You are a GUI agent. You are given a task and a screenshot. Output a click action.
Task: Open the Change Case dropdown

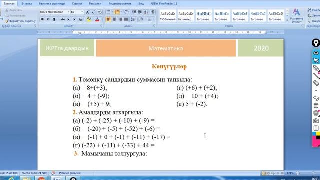click(x=81, y=19)
